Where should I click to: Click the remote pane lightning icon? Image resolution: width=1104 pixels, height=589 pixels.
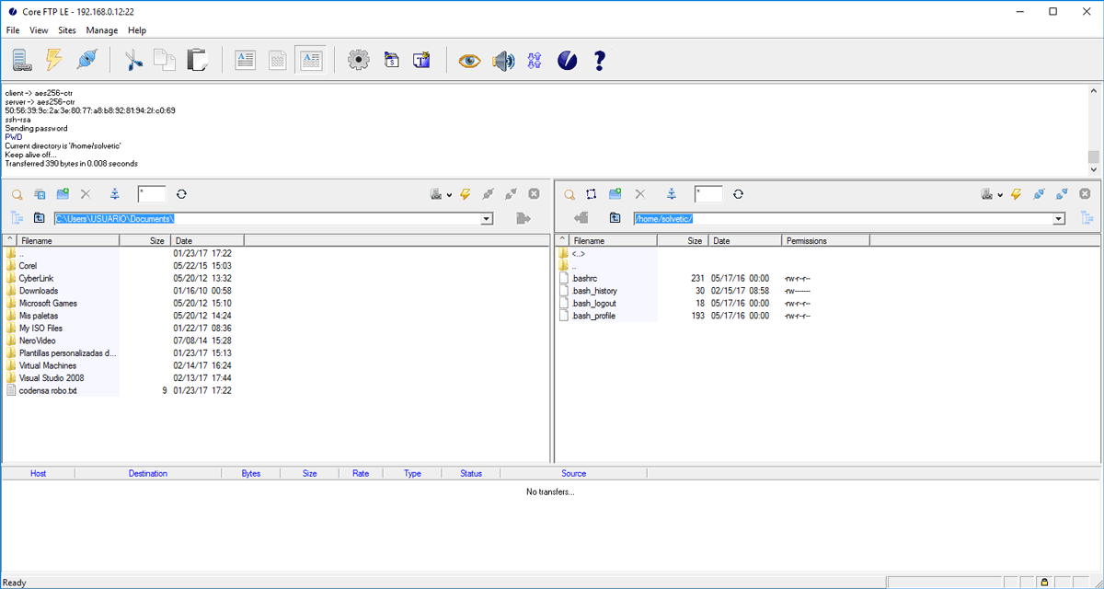[1017, 194]
